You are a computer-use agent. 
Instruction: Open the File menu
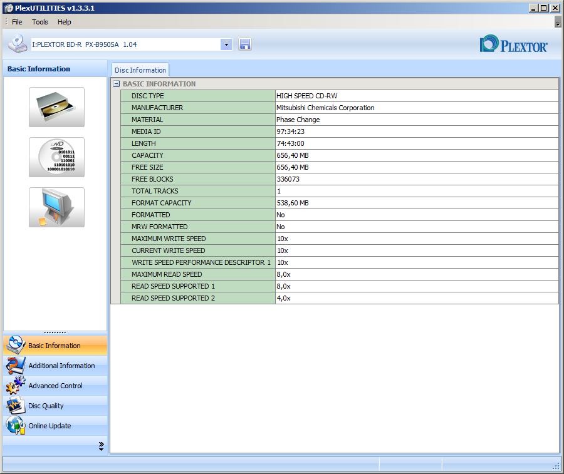click(x=17, y=22)
